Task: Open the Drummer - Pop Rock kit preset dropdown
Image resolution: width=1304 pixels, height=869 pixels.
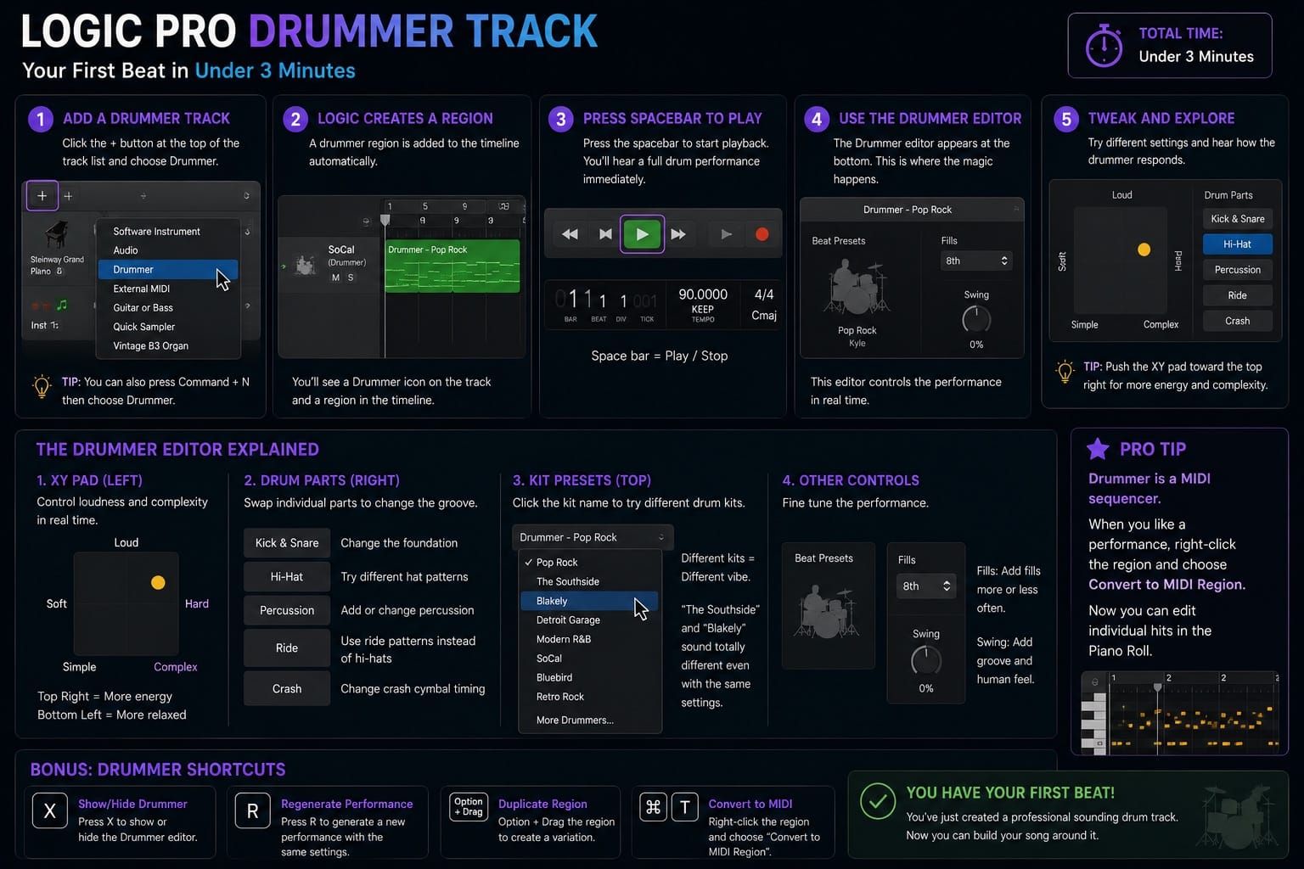Action: pyautogui.click(x=593, y=537)
